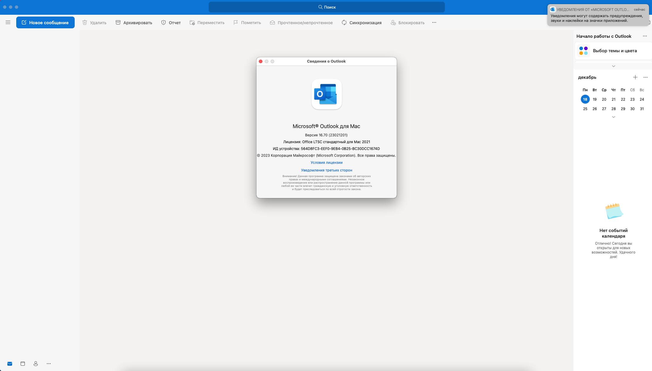
Task: Select December 22 in the mini calendar
Action: click(x=623, y=99)
